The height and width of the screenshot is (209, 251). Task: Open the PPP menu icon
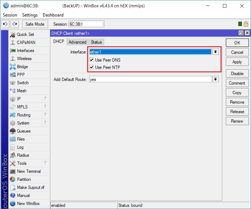point(13,75)
